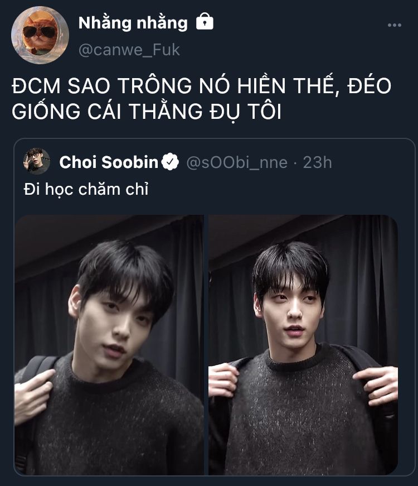Click the blank header area left of the three dots
Screen dimensions: 418x486
(x=297, y=25)
